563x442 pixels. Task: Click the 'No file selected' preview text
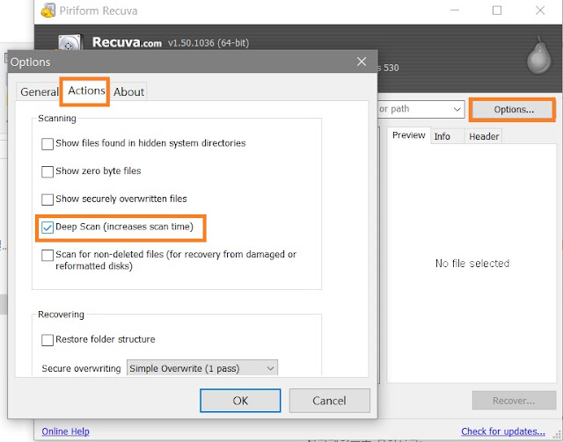(x=472, y=264)
